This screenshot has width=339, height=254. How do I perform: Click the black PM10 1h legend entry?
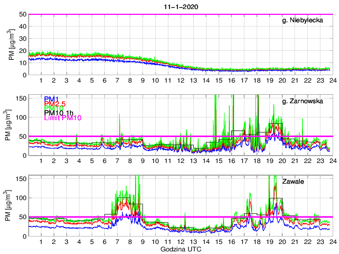click(58, 113)
